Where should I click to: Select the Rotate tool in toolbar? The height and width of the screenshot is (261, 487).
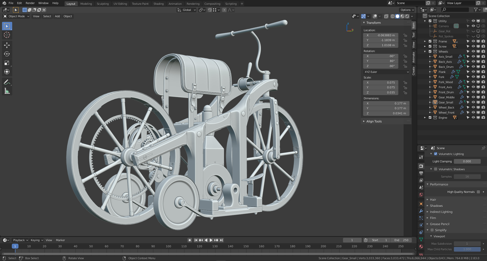(x=7, y=54)
